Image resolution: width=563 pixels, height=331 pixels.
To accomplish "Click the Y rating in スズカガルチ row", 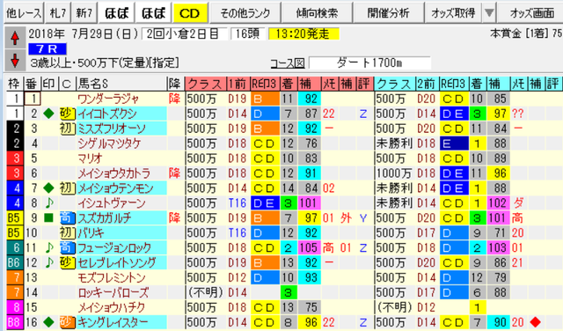I will (x=363, y=217).
